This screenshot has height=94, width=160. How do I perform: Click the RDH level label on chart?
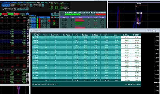139,4
